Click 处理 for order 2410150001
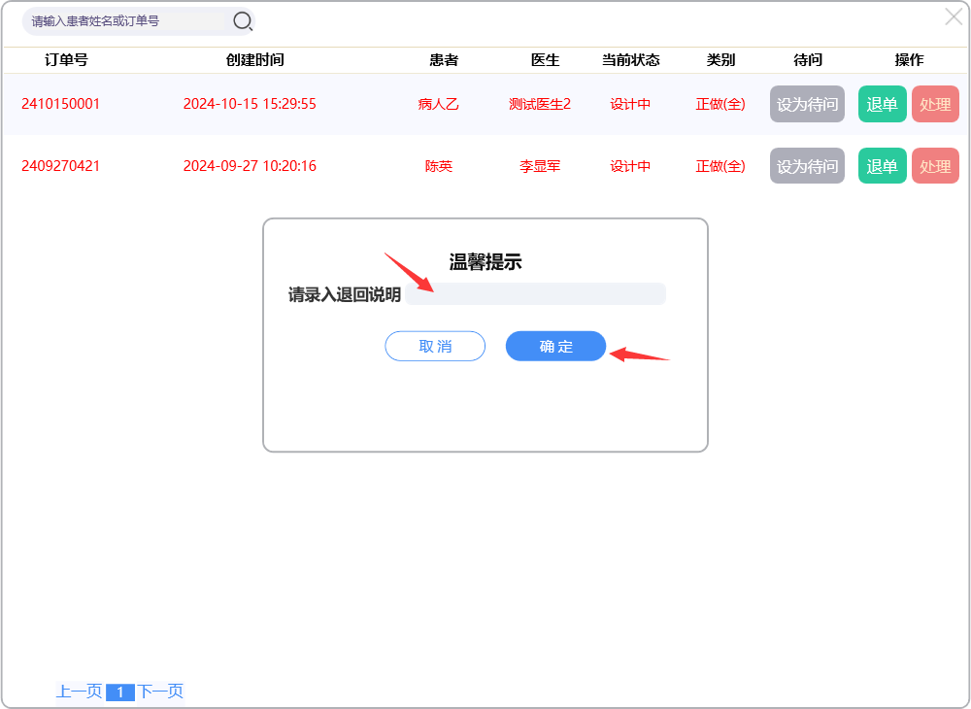 [935, 104]
